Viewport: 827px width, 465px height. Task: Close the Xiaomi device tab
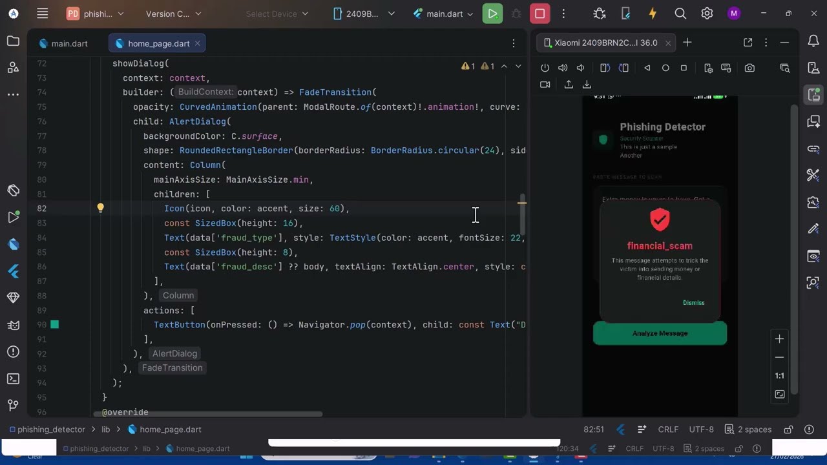[668, 43]
